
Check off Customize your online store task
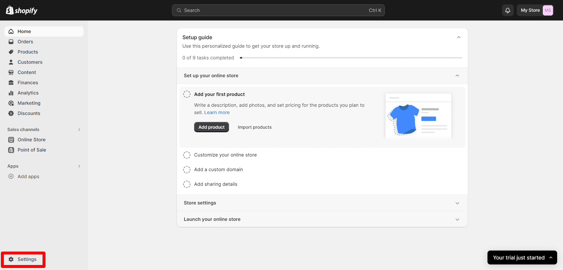tap(187, 155)
